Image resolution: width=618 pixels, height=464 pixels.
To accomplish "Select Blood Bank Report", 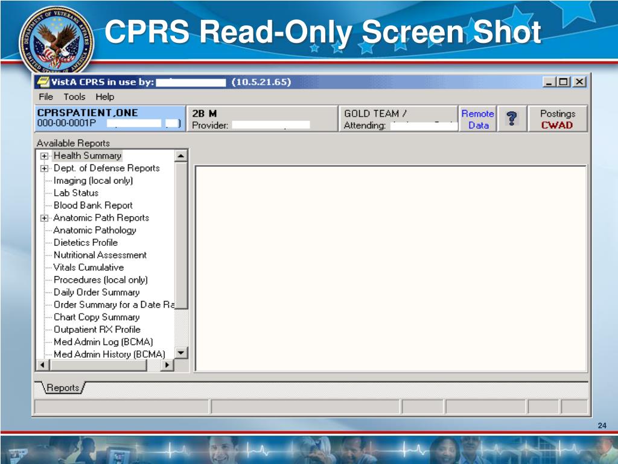I will tap(93, 205).
